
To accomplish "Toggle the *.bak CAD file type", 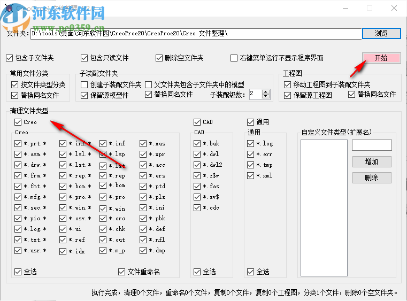I will tap(197, 143).
